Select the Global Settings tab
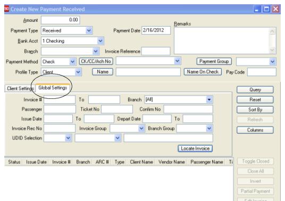The height and width of the screenshot is (201, 285). [53, 88]
